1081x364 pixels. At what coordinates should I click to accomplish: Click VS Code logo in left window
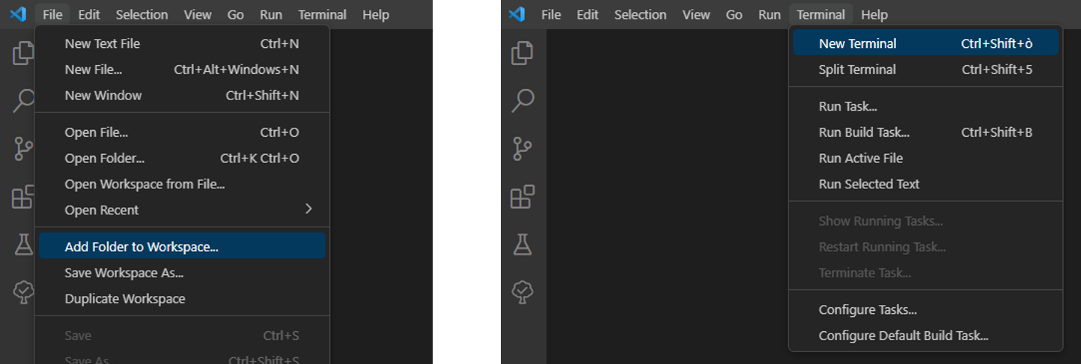tap(18, 14)
